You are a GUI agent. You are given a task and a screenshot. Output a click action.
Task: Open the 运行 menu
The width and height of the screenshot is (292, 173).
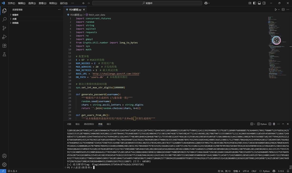coord(64,3)
